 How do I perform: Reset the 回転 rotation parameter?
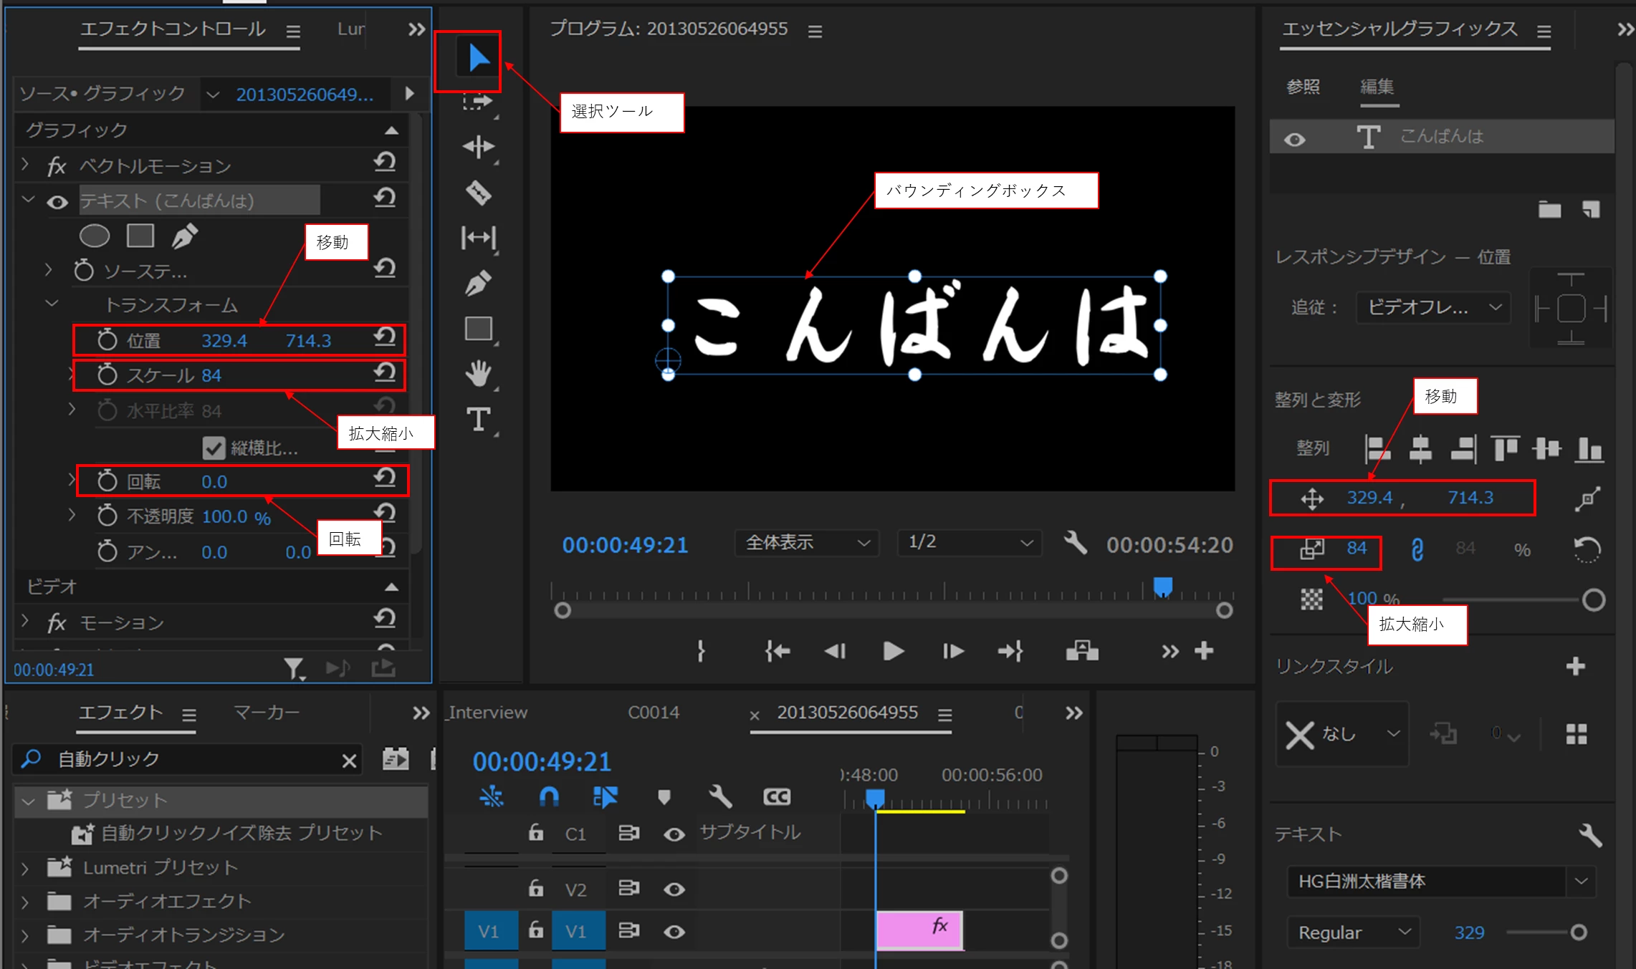tap(385, 478)
